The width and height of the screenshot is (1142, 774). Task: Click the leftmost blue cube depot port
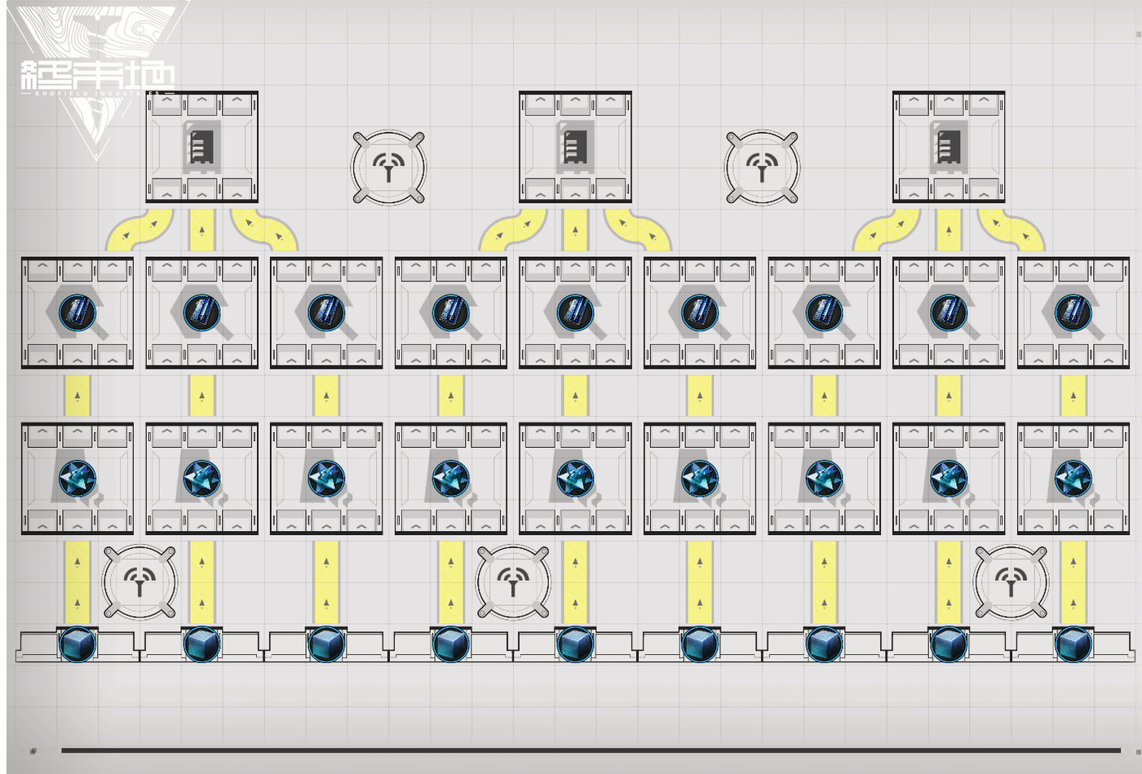[77, 644]
